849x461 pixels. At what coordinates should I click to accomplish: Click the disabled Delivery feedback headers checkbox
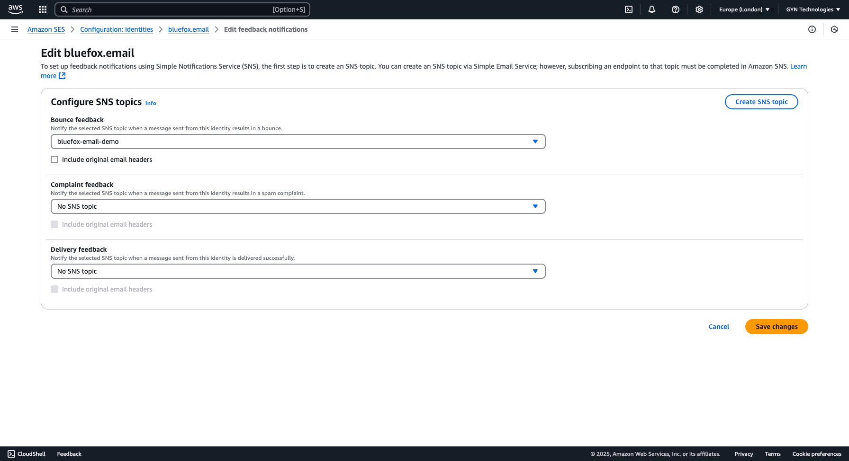(x=54, y=289)
